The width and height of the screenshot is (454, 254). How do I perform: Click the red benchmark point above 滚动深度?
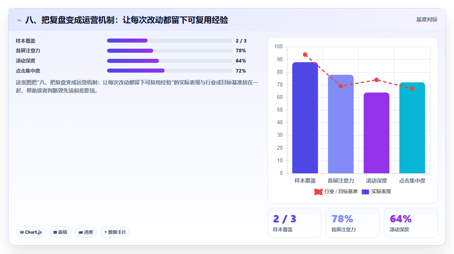point(377,80)
